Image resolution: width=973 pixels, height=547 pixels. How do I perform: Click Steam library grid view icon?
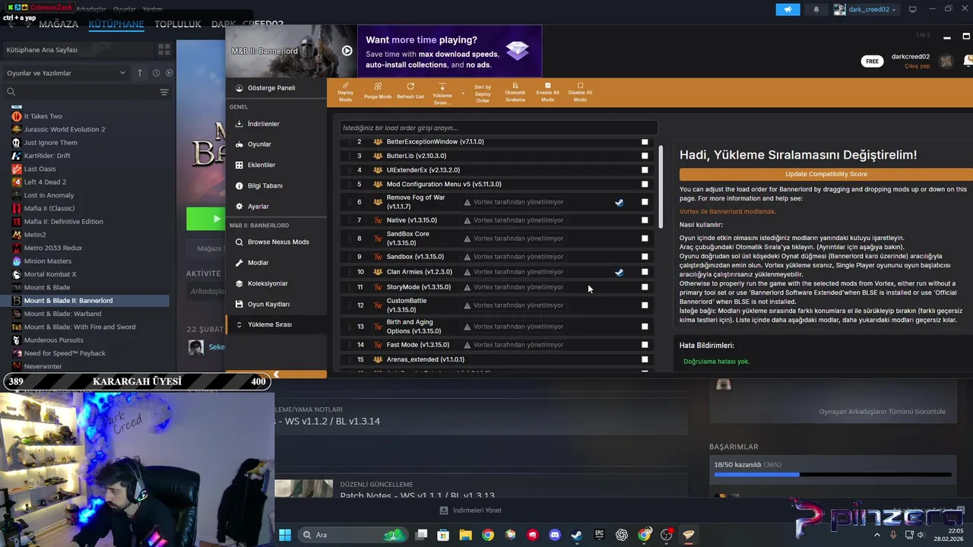[164, 49]
